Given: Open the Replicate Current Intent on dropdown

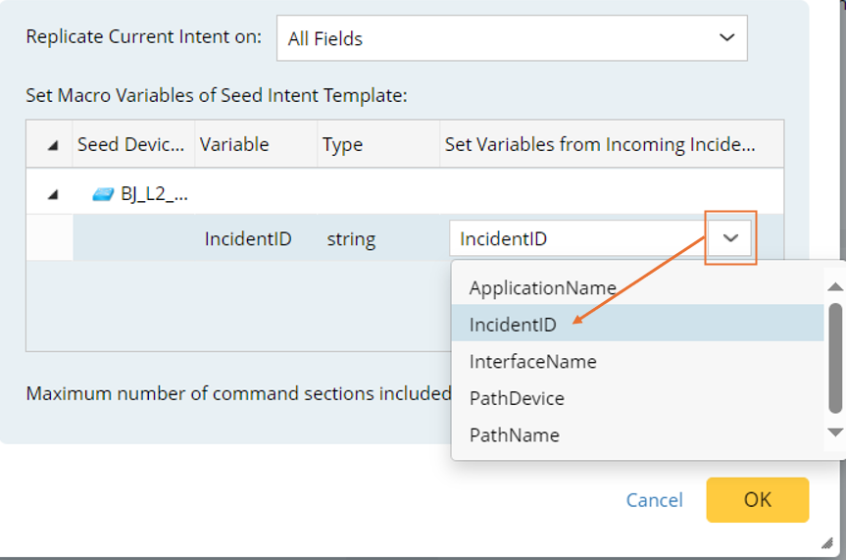Looking at the screenshot, I should 511,38.
